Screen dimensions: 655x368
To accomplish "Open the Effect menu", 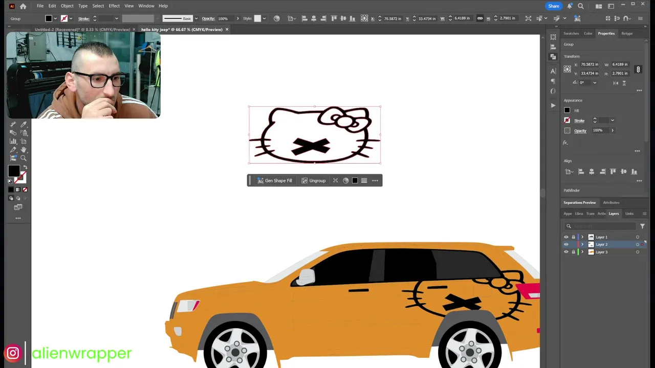I will 114,6.
